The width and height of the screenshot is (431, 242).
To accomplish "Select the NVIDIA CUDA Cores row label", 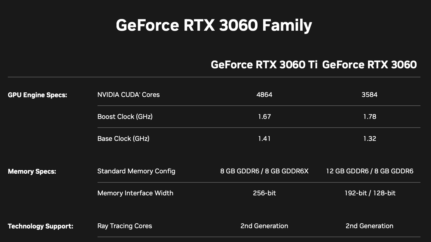I will click(129, 95).
